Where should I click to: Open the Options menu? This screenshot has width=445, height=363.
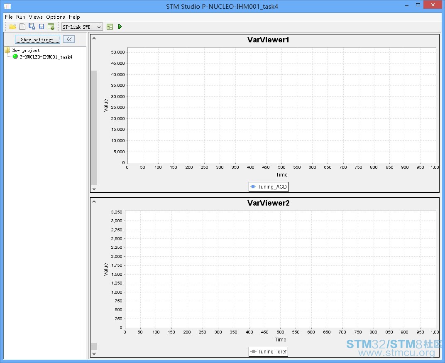coord(56,17)
